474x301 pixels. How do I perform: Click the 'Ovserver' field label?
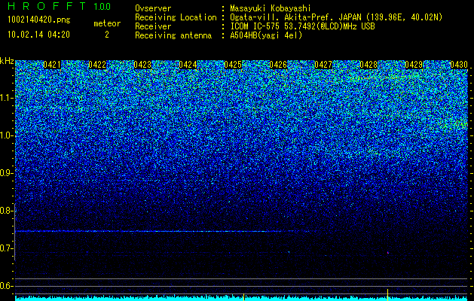[x=153, y=8]
